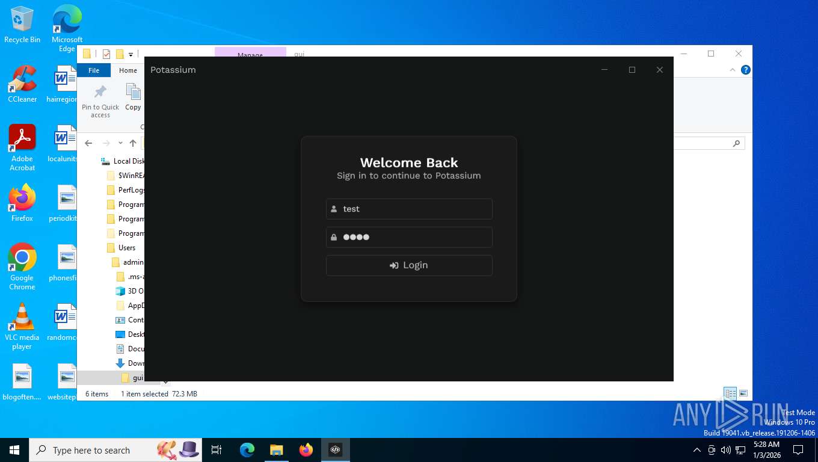This screenshot has height=462, width=818.
Task: Select the $WinRE folder in tree
Action: click(x=125, y=176)
